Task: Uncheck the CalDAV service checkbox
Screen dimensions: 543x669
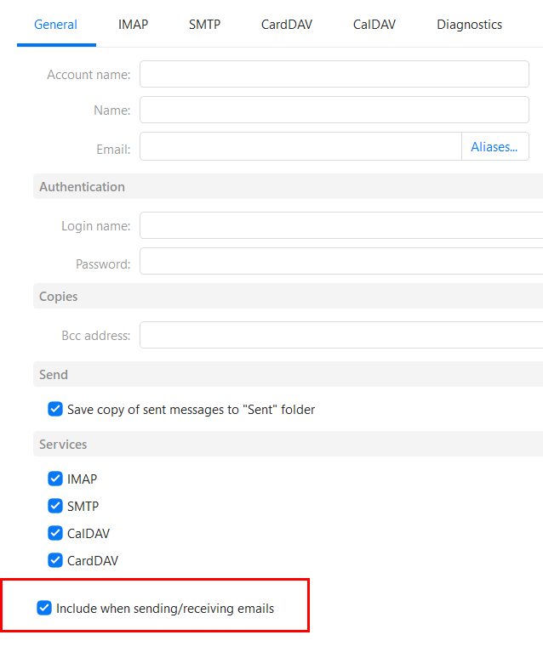Action: (x=55, y=533)
